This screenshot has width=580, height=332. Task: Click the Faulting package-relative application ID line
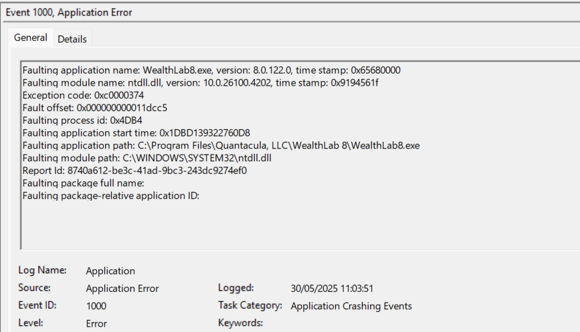(111, 195)
